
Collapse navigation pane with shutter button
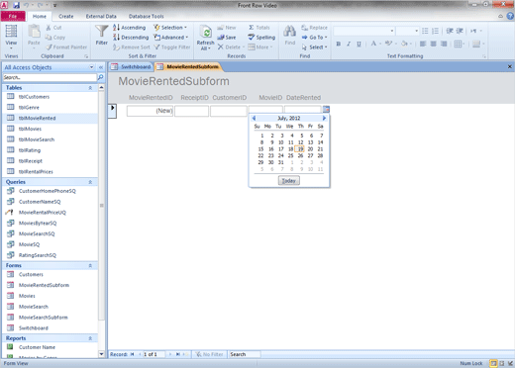click(x=101, y=67)
